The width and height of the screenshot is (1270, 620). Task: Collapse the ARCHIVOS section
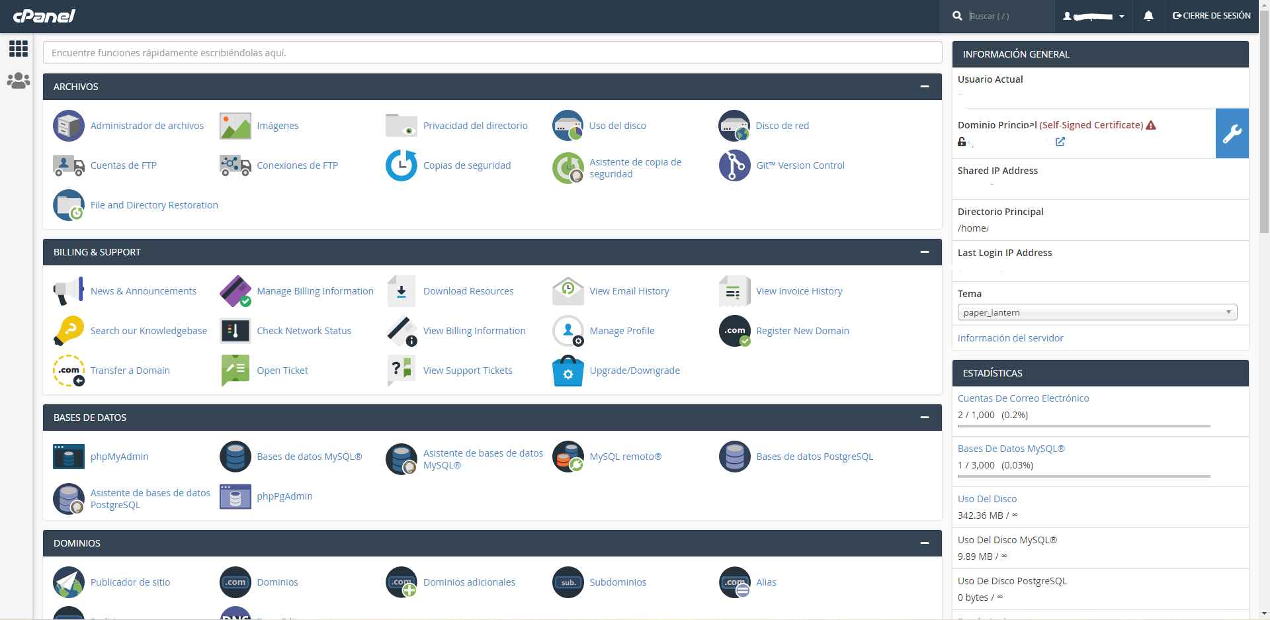pyautogui.click(x=925, y=87)
